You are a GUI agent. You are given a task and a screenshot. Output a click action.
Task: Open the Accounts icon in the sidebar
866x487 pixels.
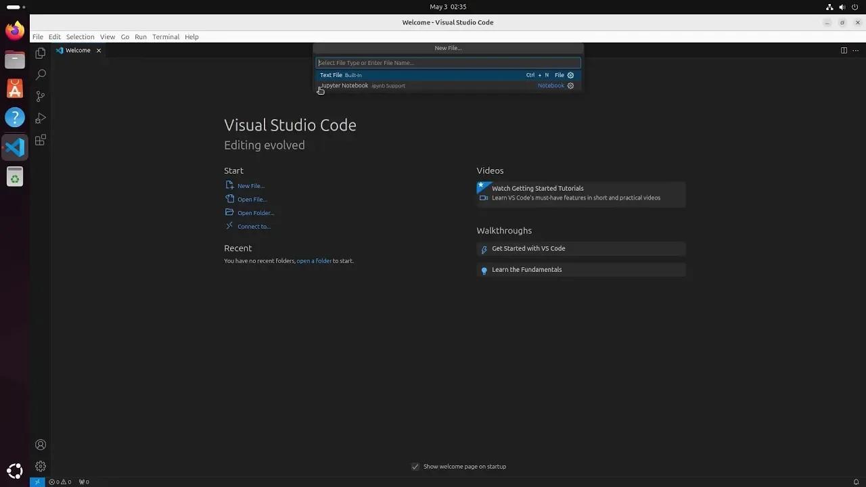pyautogui.click(x=40, y=444)
